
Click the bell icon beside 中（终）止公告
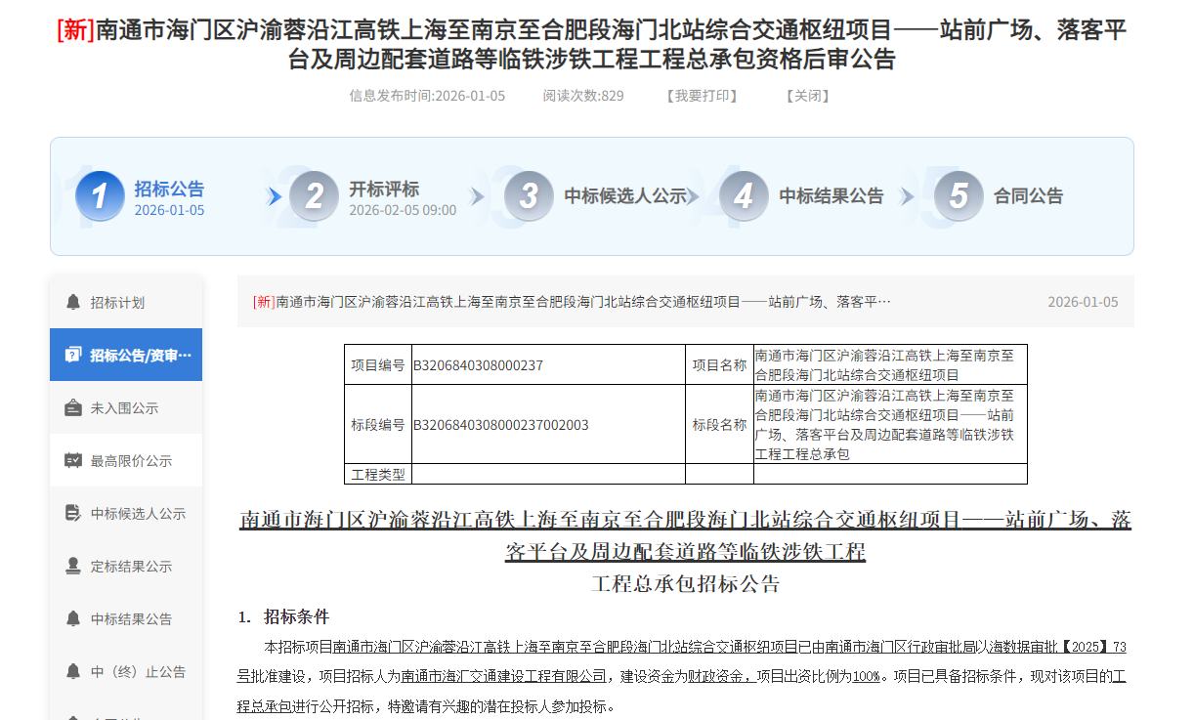click(71, 671)
